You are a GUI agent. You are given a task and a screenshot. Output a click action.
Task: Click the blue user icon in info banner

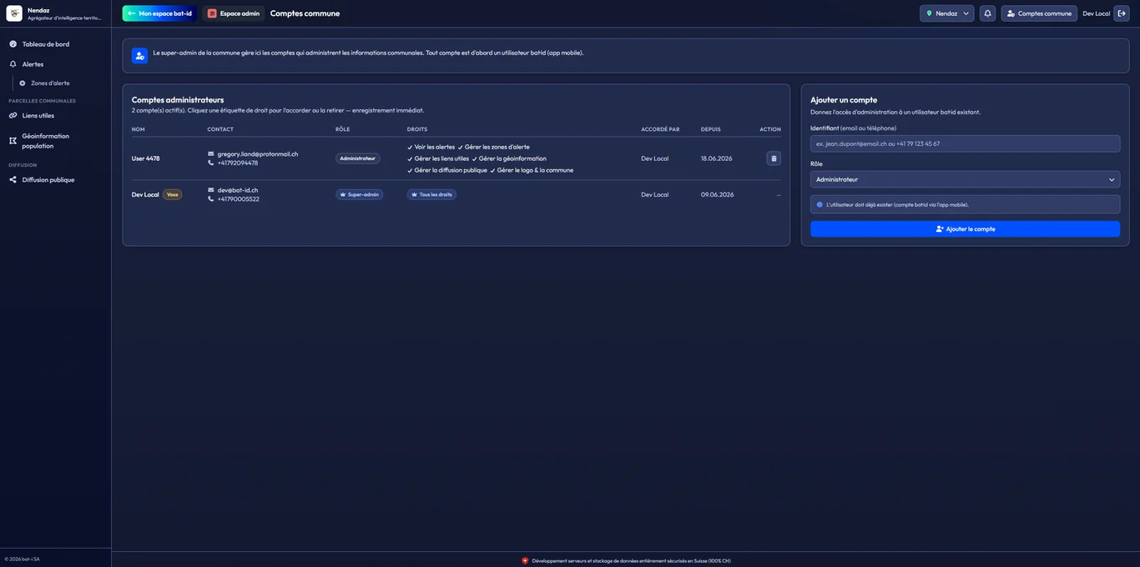pyautogui.click(x=139, y=56)
